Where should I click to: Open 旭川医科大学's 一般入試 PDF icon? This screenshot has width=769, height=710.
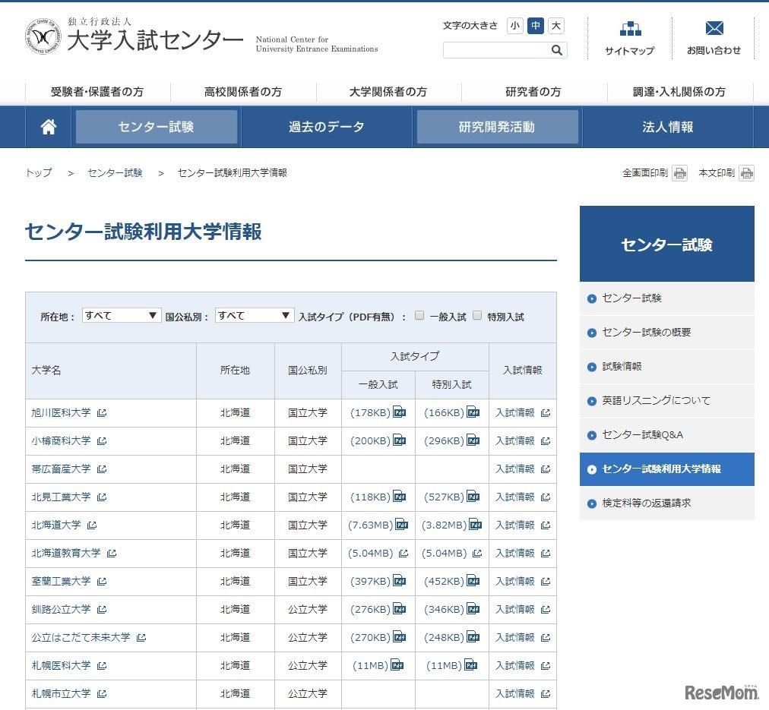pos(399,412)
